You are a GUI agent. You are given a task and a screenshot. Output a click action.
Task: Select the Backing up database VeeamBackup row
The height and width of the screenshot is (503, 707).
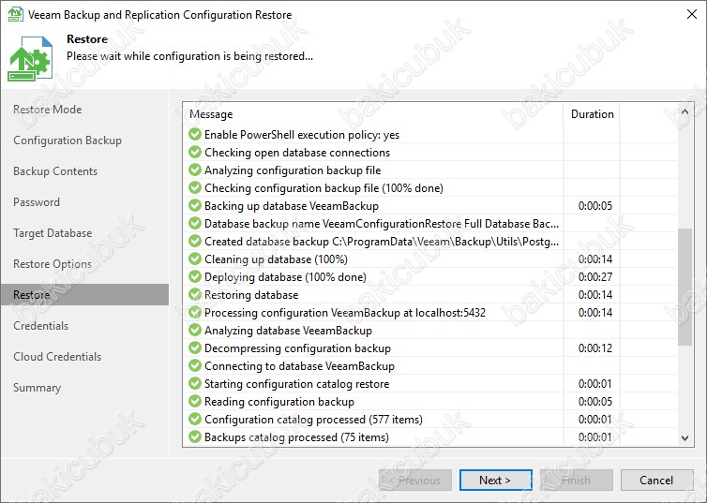(x=375, y=206)
